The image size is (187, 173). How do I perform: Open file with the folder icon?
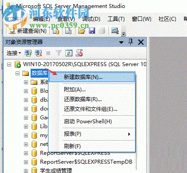point(82,31)
